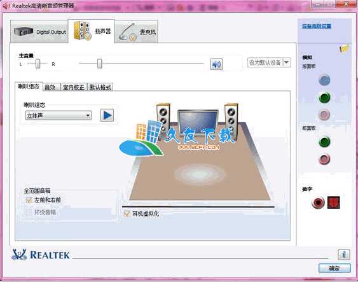Click the red optical digital output icon

click(x=334, y=202)
